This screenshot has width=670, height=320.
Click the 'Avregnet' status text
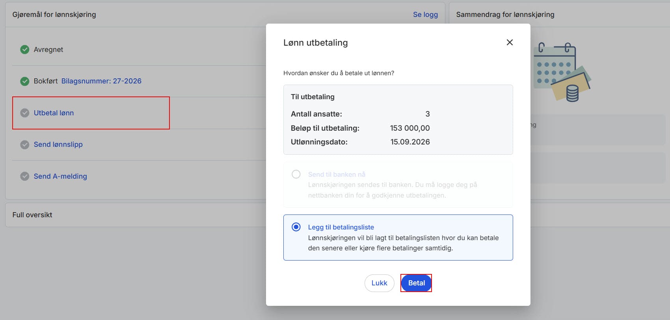48,50
